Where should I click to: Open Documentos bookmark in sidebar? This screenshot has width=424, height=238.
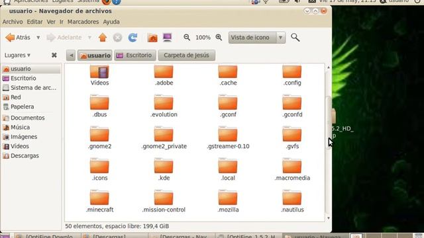(31, 118)
